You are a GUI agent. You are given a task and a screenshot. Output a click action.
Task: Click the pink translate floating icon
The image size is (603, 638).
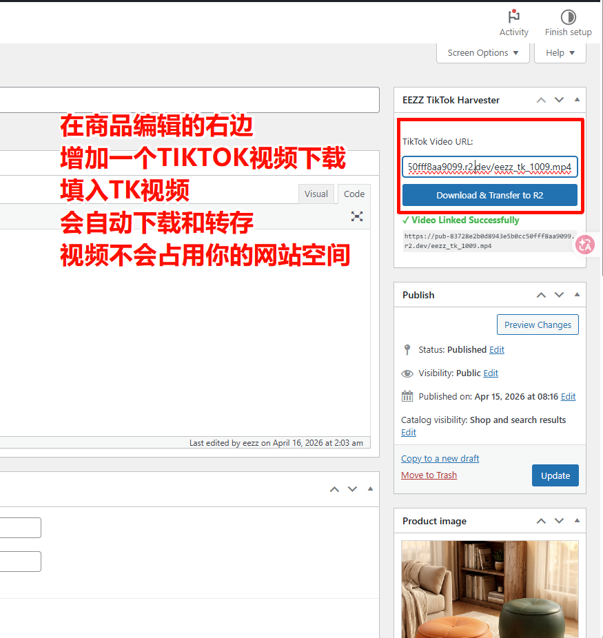pyautogui.click(x=585, y=243)
